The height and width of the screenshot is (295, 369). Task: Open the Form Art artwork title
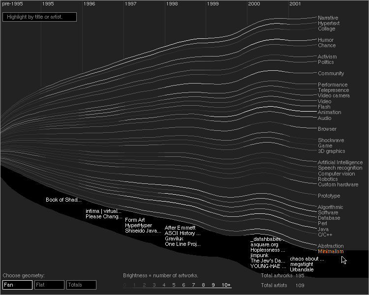pos(135,220)
